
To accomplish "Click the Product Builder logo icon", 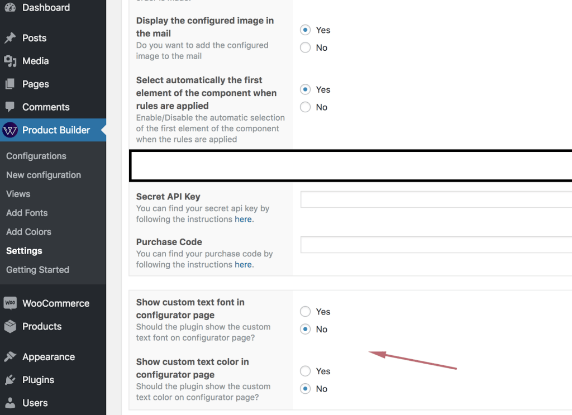I will [10, 130].
